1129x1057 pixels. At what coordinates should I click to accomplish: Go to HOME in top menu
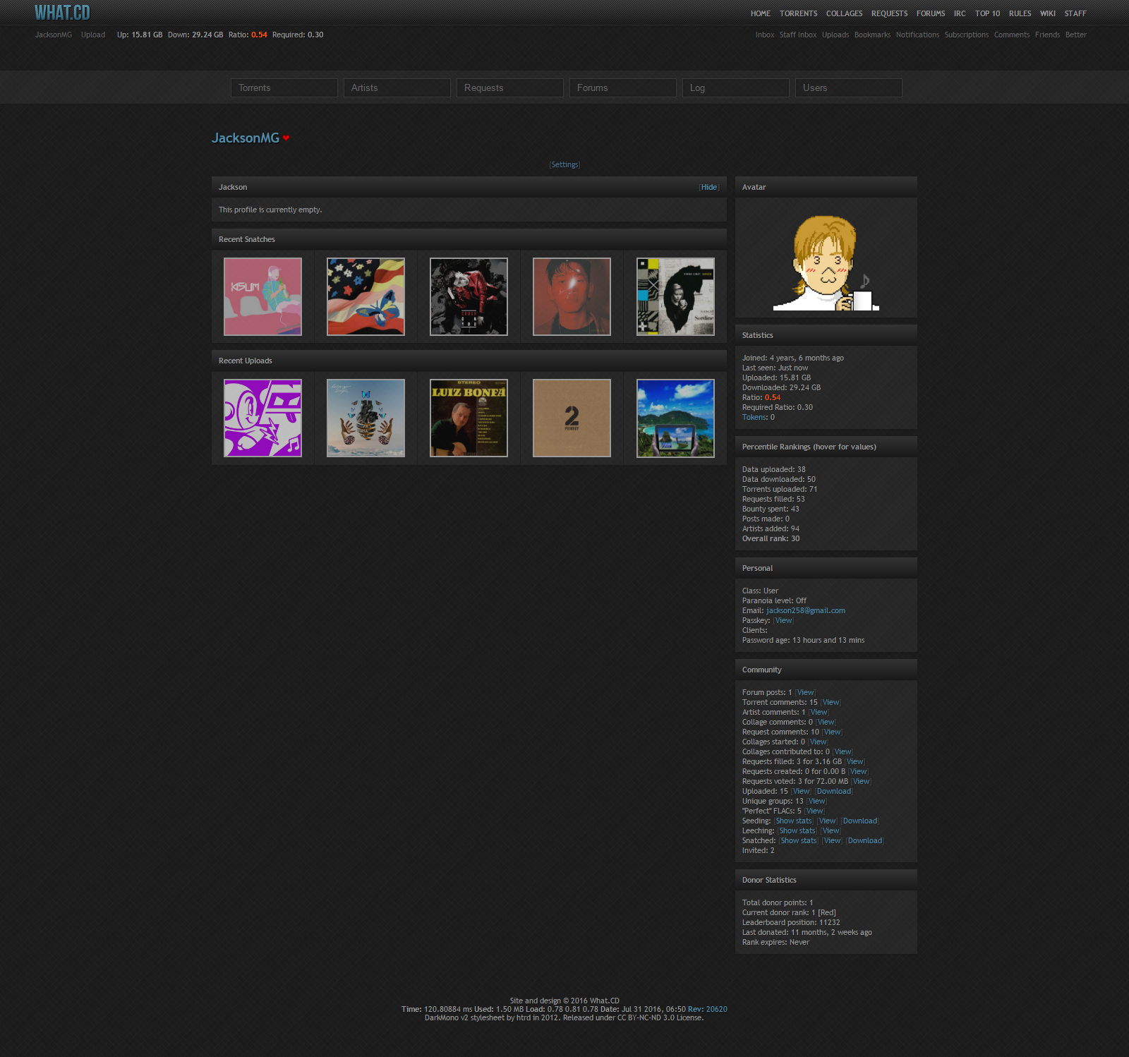pyautogui.click(x=761, y=13)
